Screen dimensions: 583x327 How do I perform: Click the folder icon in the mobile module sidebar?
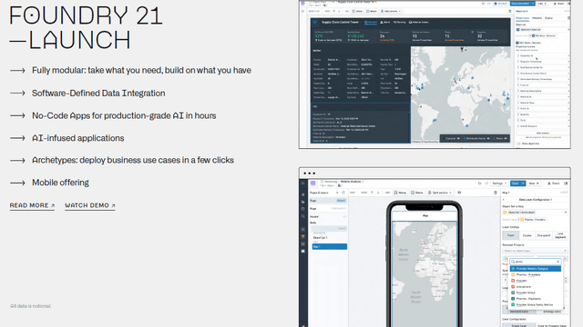click(x=303, y=202)
